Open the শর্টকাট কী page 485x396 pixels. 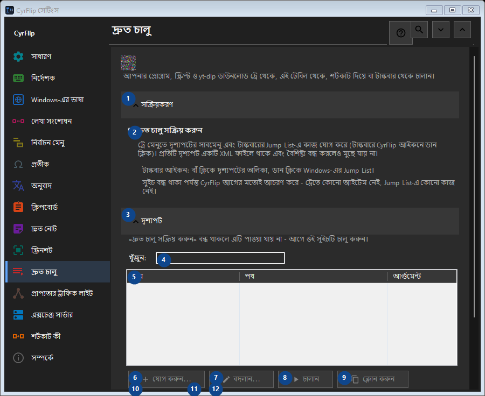click(58, 336)
